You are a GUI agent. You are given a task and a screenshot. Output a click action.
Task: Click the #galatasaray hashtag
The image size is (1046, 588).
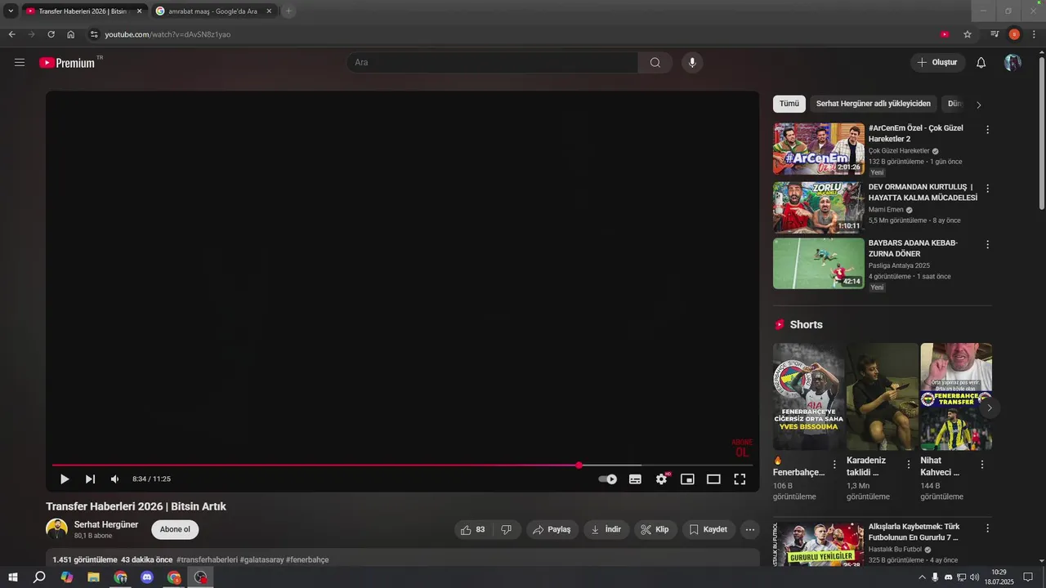[261, 560]
